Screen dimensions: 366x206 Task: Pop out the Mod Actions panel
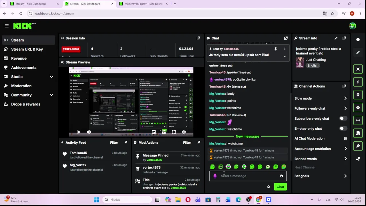point(198,142)
